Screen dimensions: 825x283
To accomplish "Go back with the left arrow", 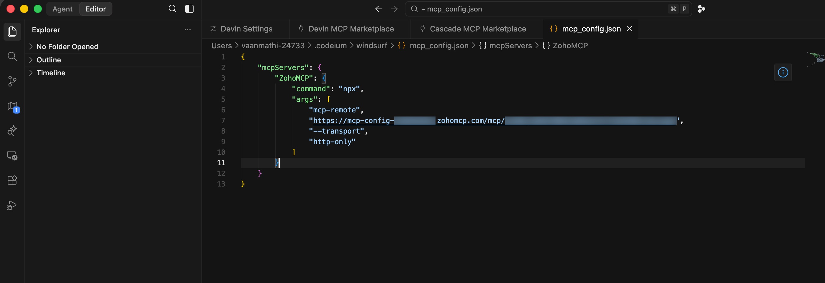I will point(379,9).
